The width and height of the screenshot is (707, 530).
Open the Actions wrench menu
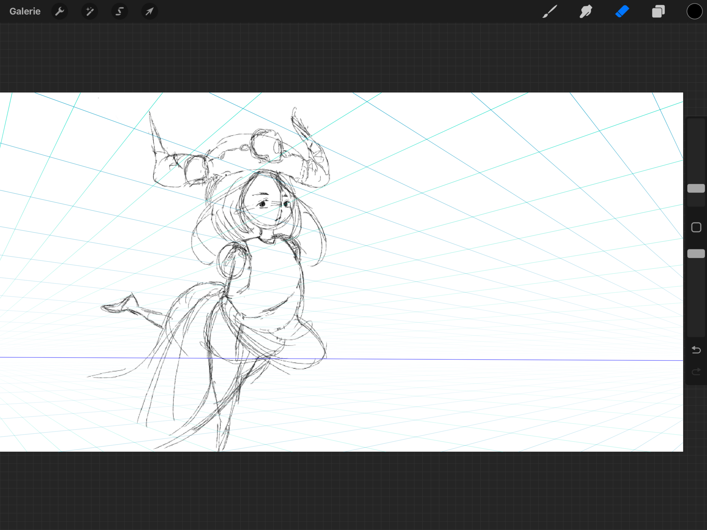click(x=60, y=12)
